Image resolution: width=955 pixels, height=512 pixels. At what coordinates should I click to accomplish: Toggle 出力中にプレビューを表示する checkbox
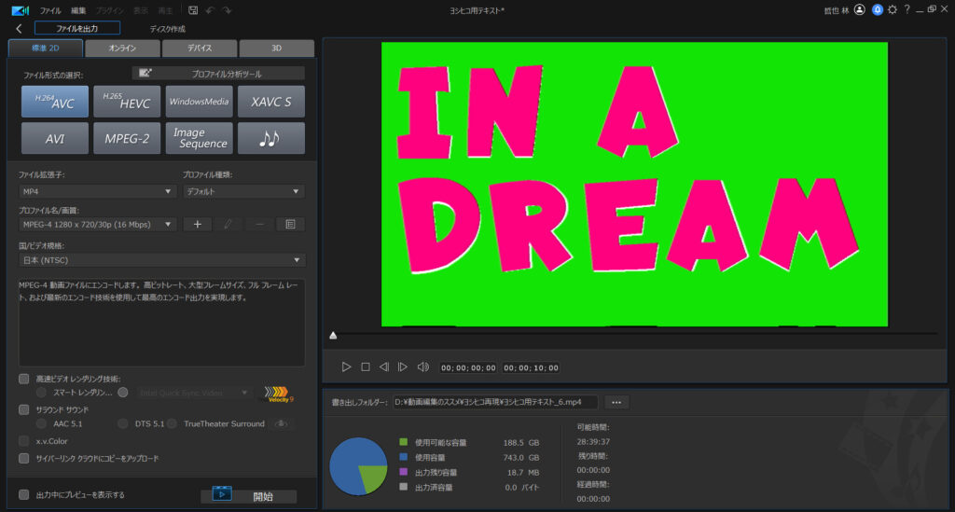point(23,495)
